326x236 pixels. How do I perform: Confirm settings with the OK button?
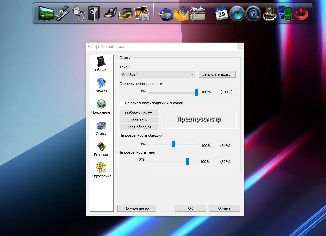click(x=190, y=208)
